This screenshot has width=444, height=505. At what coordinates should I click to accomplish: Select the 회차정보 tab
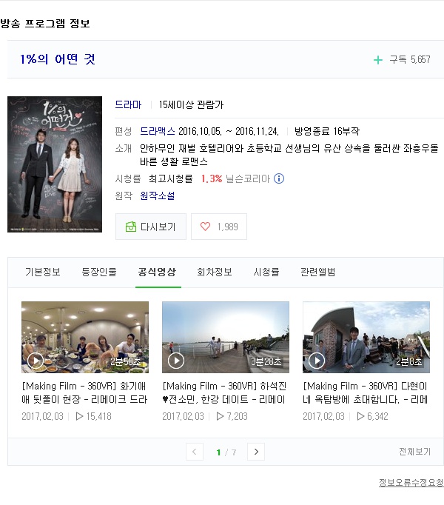[x=215, y=272]
